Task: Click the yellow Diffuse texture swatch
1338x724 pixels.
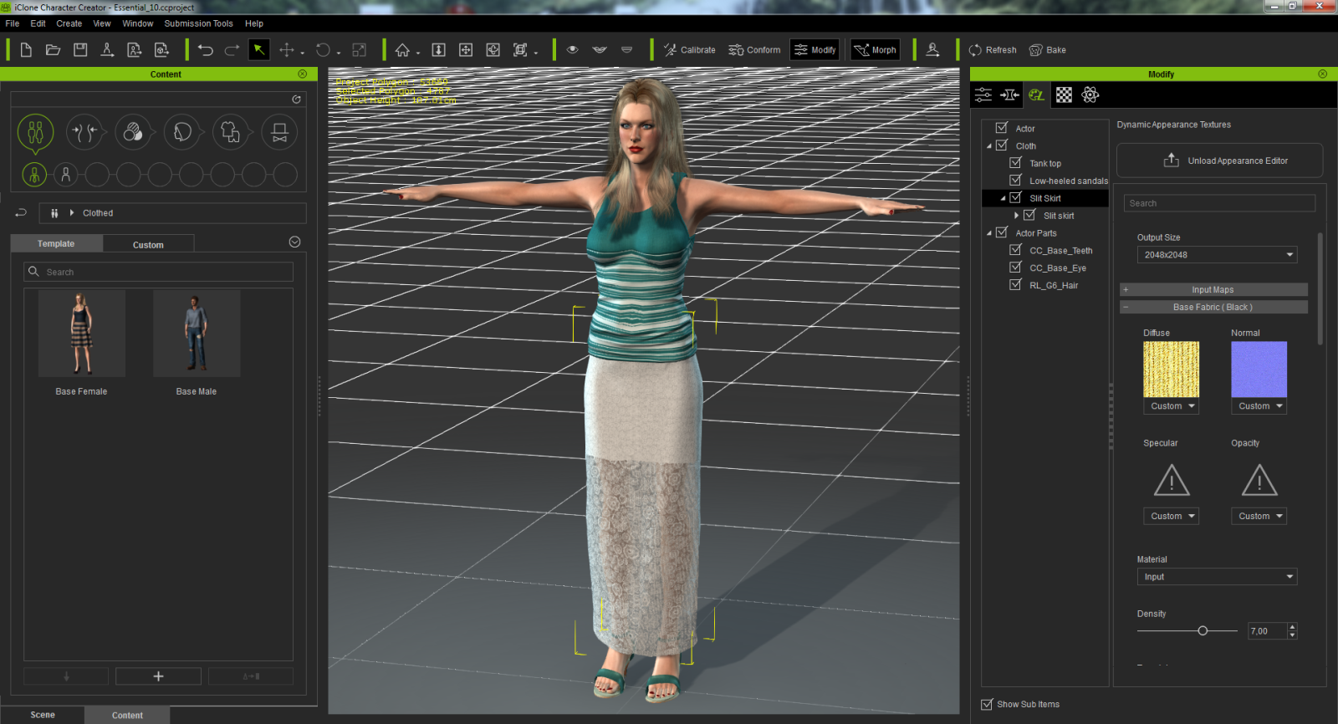Action: [1171, 369]
